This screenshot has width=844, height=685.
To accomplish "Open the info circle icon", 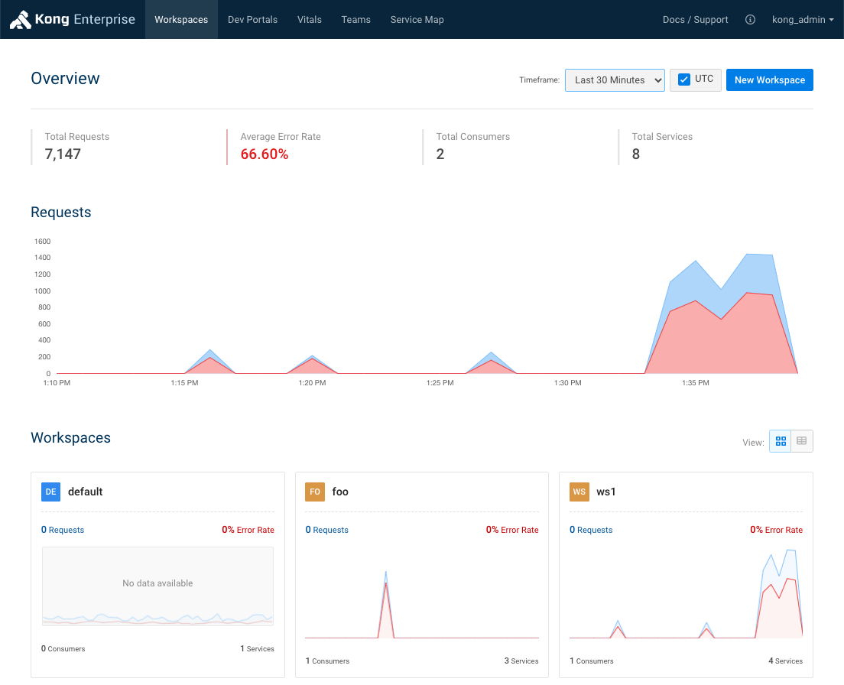I will (750, 20).
